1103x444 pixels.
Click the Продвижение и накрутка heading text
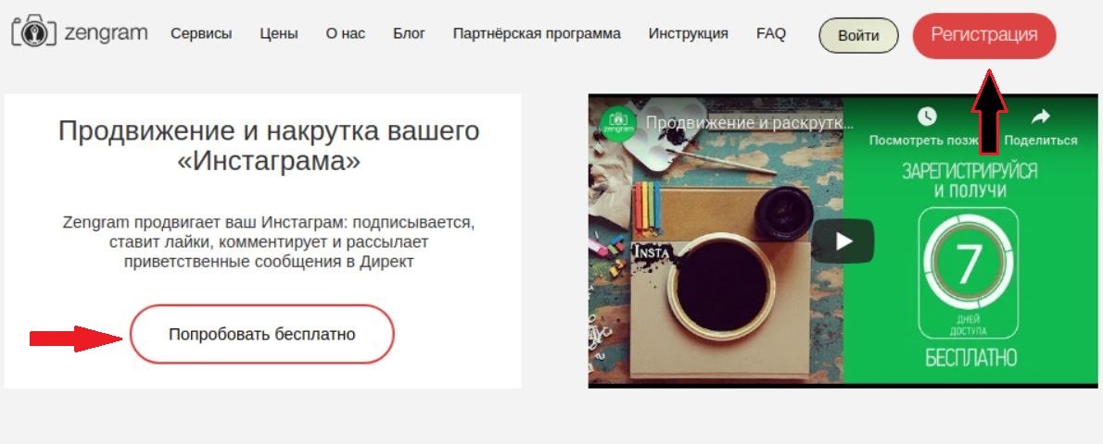[269, 145]
